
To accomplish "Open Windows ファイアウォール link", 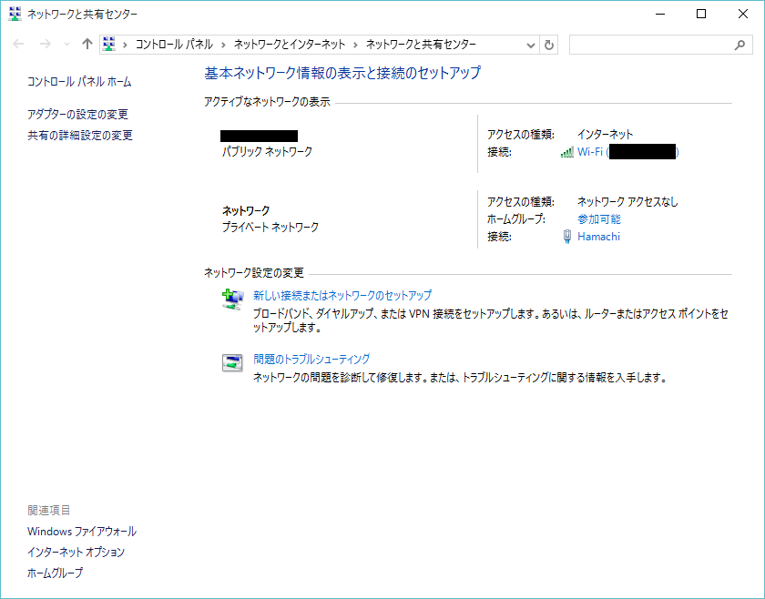I will [x=82, y=532].
